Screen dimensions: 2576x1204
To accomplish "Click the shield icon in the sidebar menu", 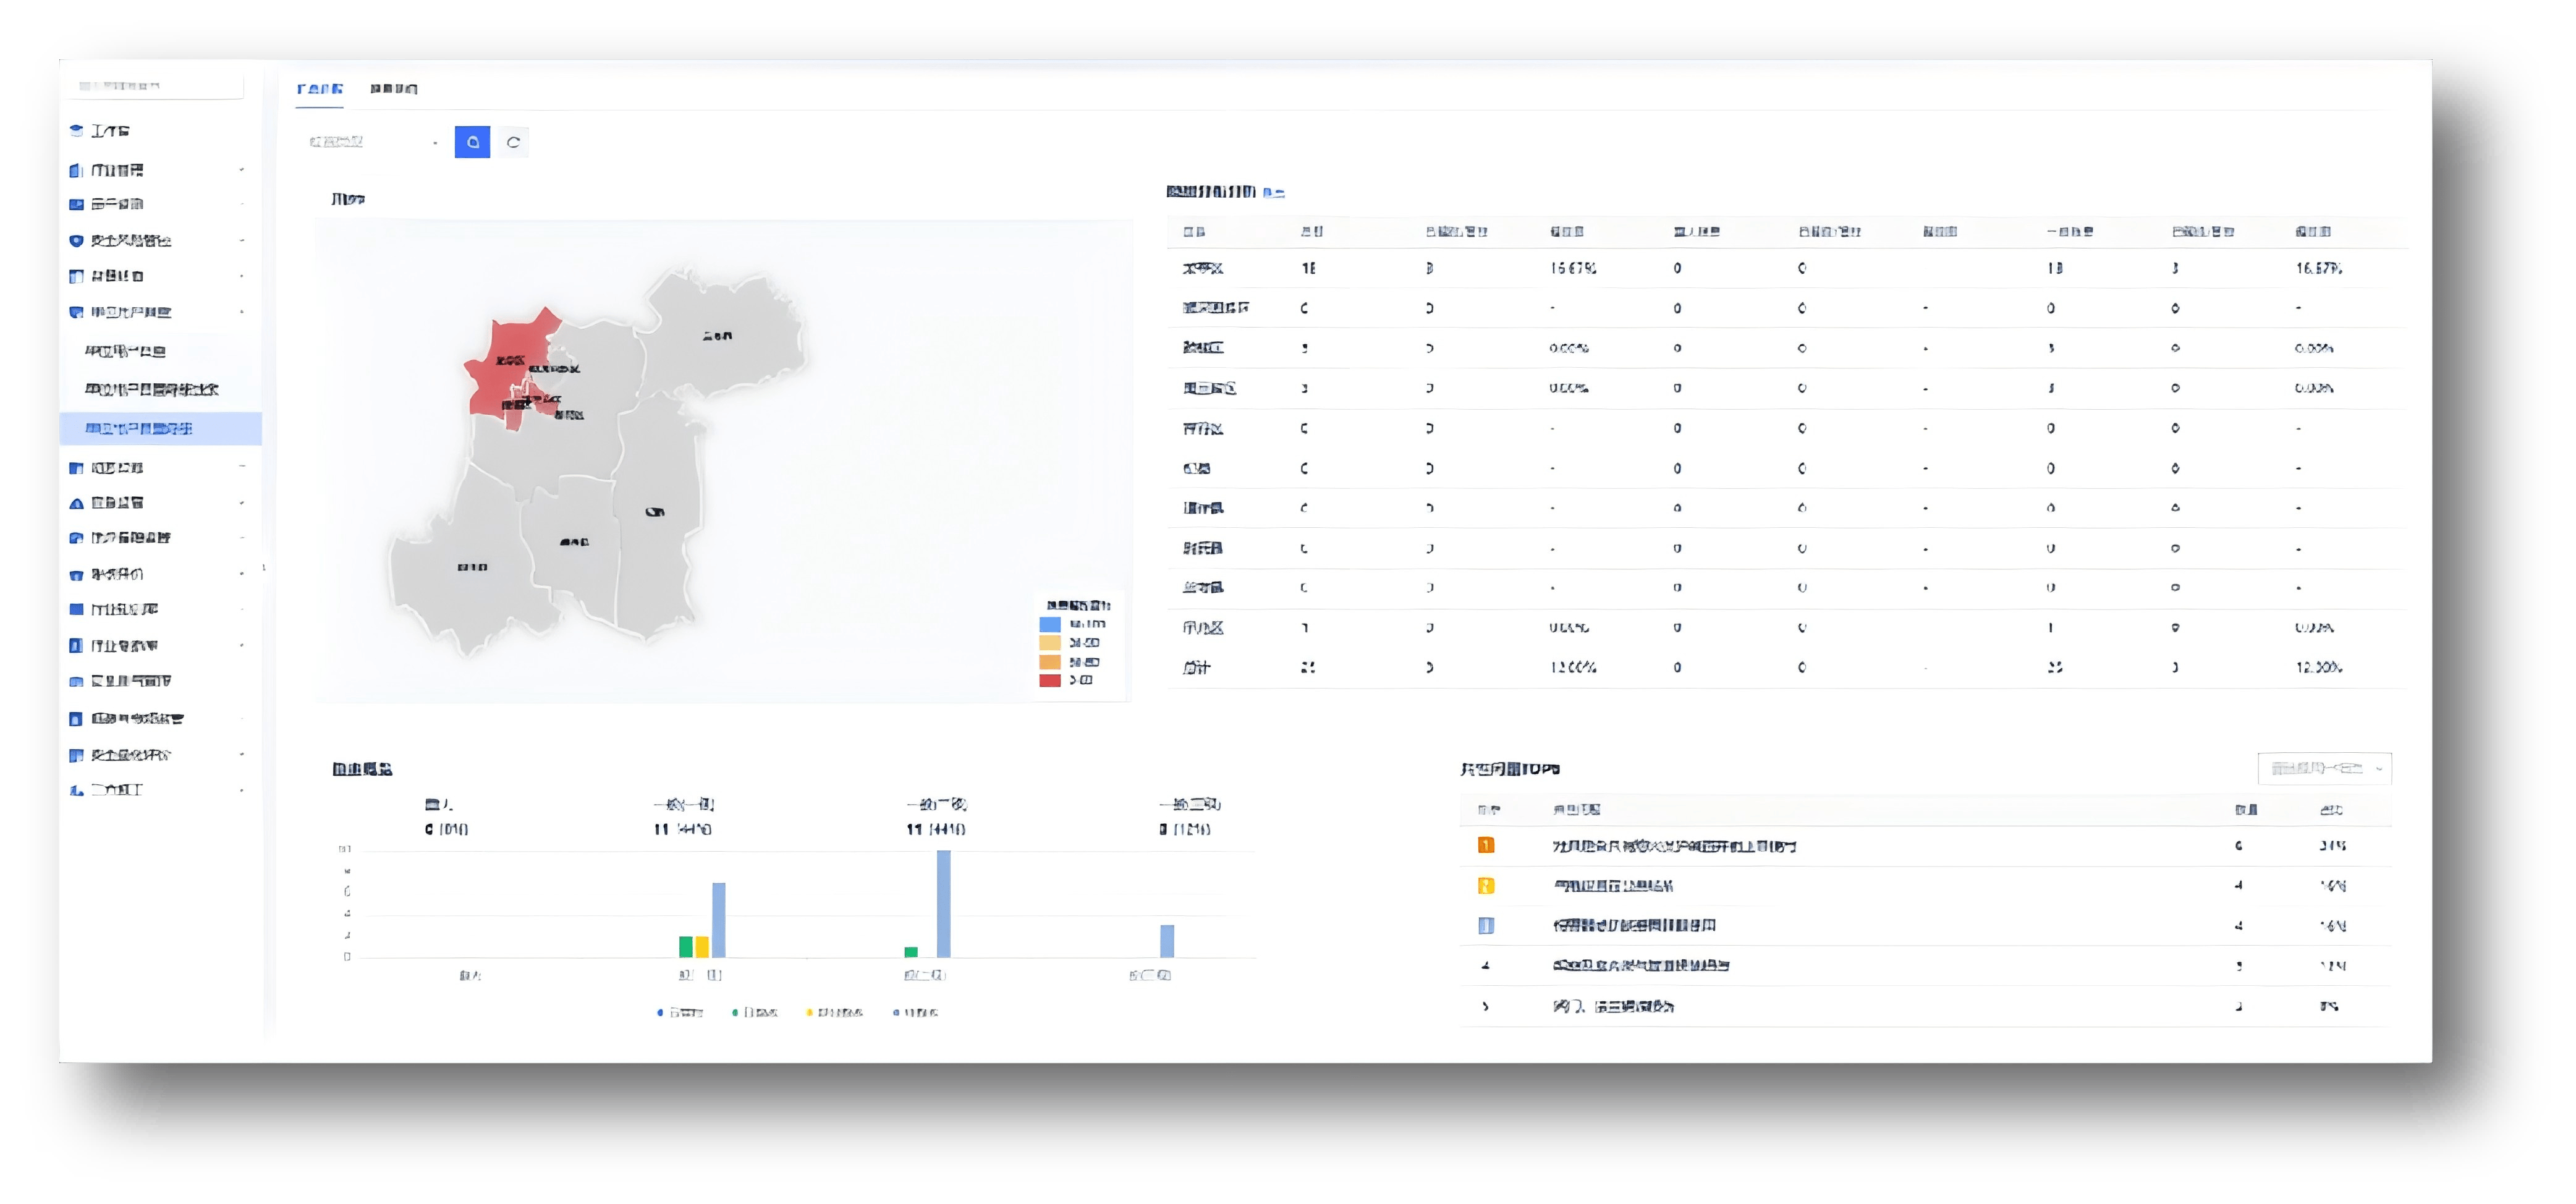I will pyautogui.click(x=76, y=241).
